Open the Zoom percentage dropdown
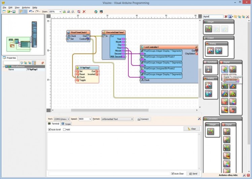252x179 pixels. [60, 11]
